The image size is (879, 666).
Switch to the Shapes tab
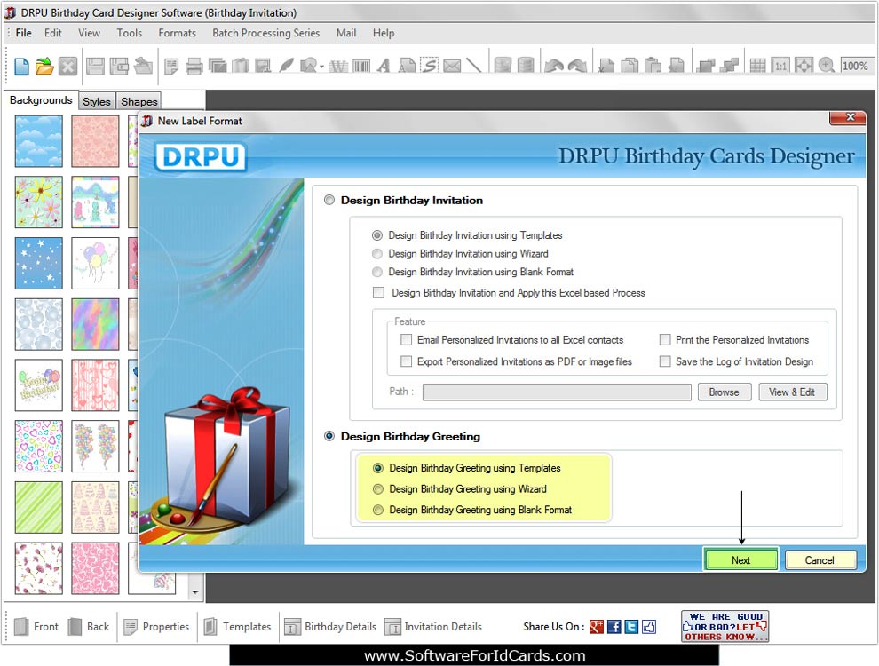pyautogui.click(x=139, y=101)
